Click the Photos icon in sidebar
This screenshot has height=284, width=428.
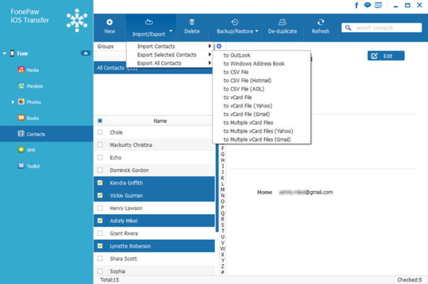[21, 101]
